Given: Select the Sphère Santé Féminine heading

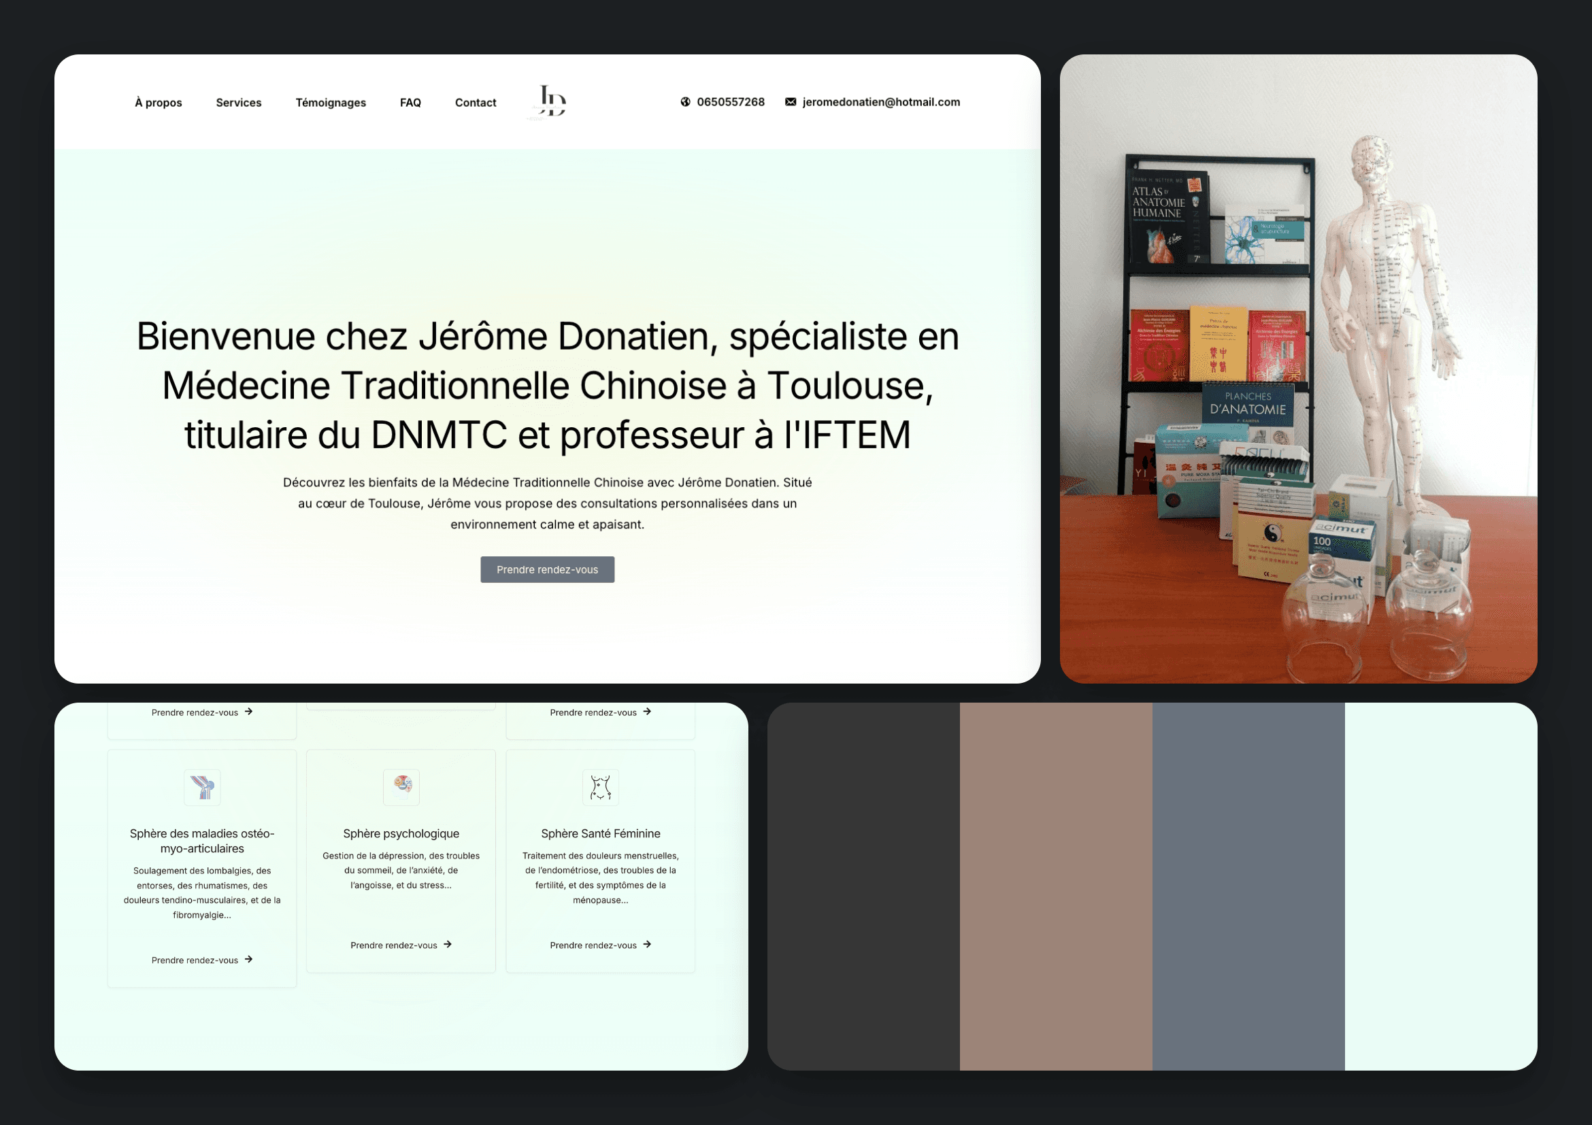Looking at the screenshot, I should [601, 833].
